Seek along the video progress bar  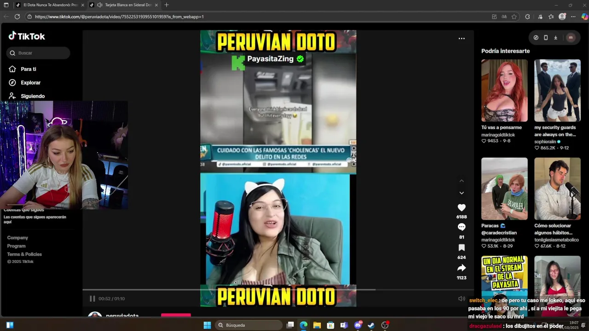tap(278, 290)
